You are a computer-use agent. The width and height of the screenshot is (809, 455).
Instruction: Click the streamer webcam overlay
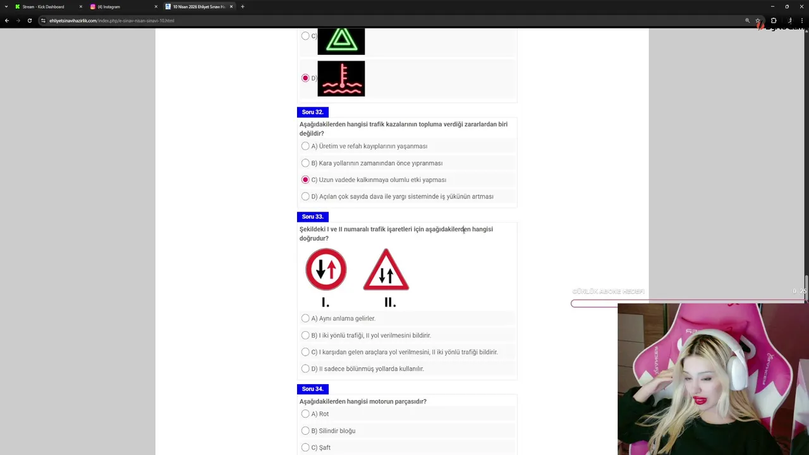713,379
